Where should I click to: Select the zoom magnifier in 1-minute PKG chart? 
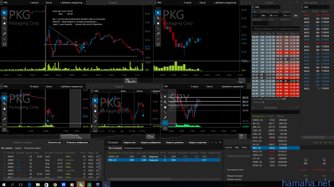click(4, 18)
